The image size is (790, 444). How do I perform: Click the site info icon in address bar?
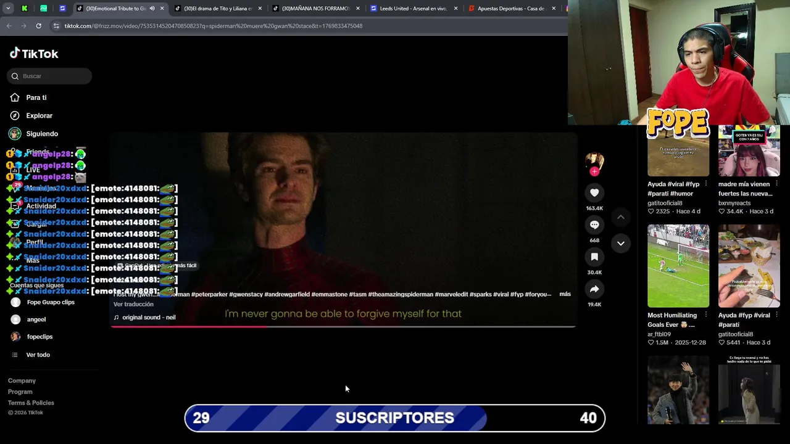click(56, 26)
